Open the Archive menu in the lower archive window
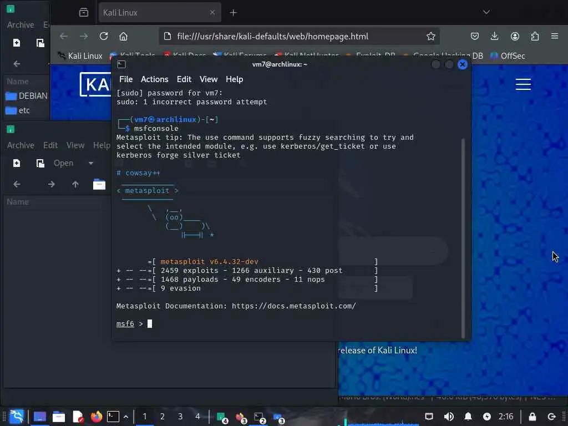The width and height of the screenshot is (568, 426). pyautogui.click(x=21, y=145)
